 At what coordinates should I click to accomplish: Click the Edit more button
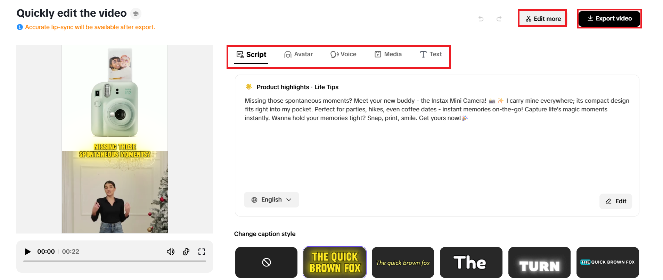(x=542, y=19)
